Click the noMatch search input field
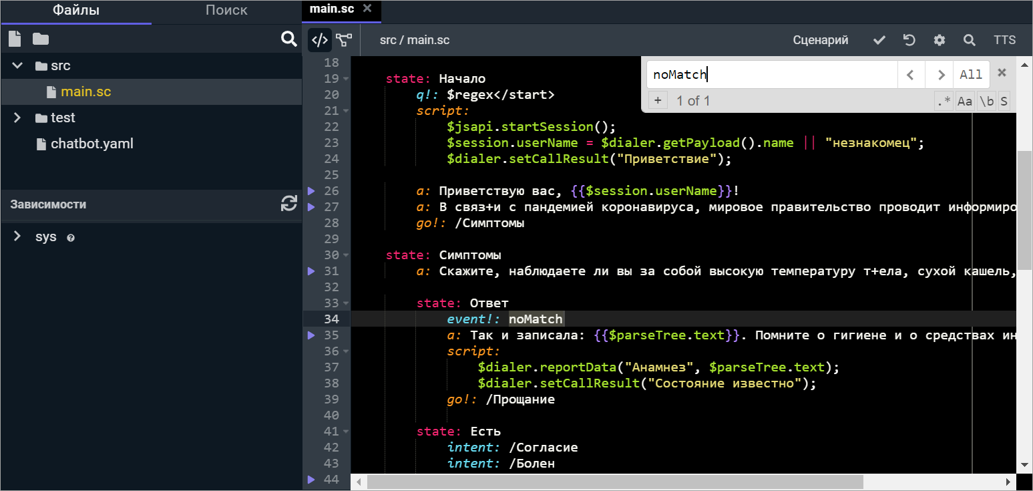 point(771,74)
